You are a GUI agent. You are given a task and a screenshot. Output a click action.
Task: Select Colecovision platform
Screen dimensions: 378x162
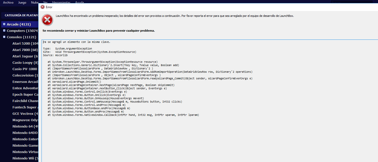(x=25, y=76)
